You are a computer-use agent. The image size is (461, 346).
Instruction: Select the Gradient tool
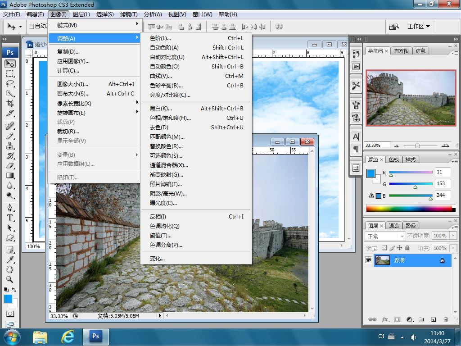coord(10,176)
